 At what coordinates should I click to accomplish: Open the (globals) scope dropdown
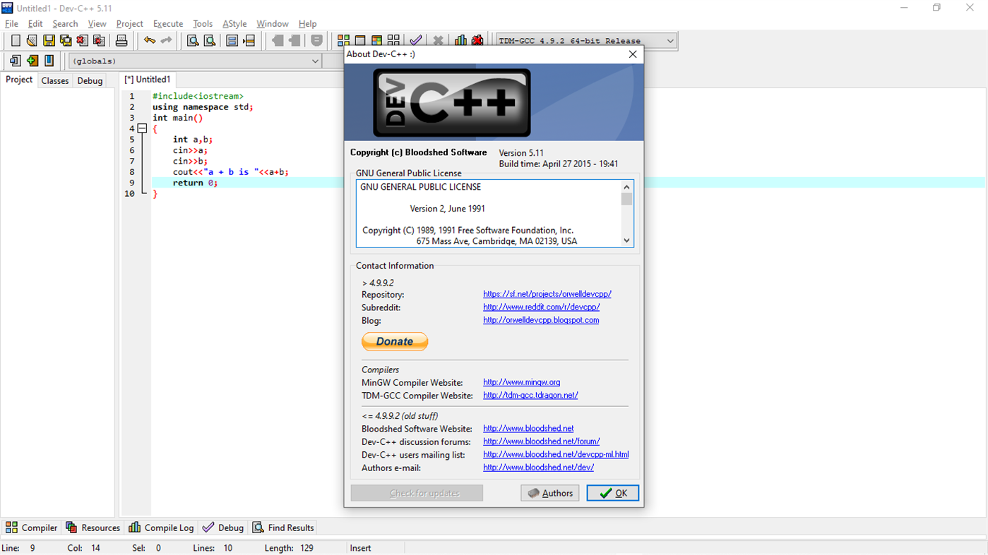(x=196, y=61)
